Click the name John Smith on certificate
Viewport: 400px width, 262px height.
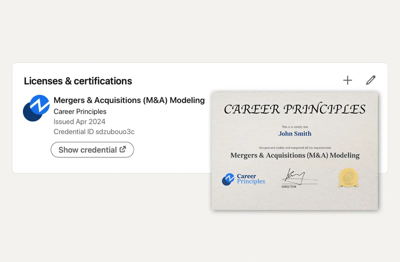(x=295, y=134)
